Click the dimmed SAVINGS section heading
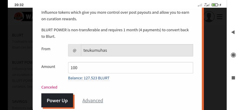Viewport: 240px width, 110px height. [19, 101]
